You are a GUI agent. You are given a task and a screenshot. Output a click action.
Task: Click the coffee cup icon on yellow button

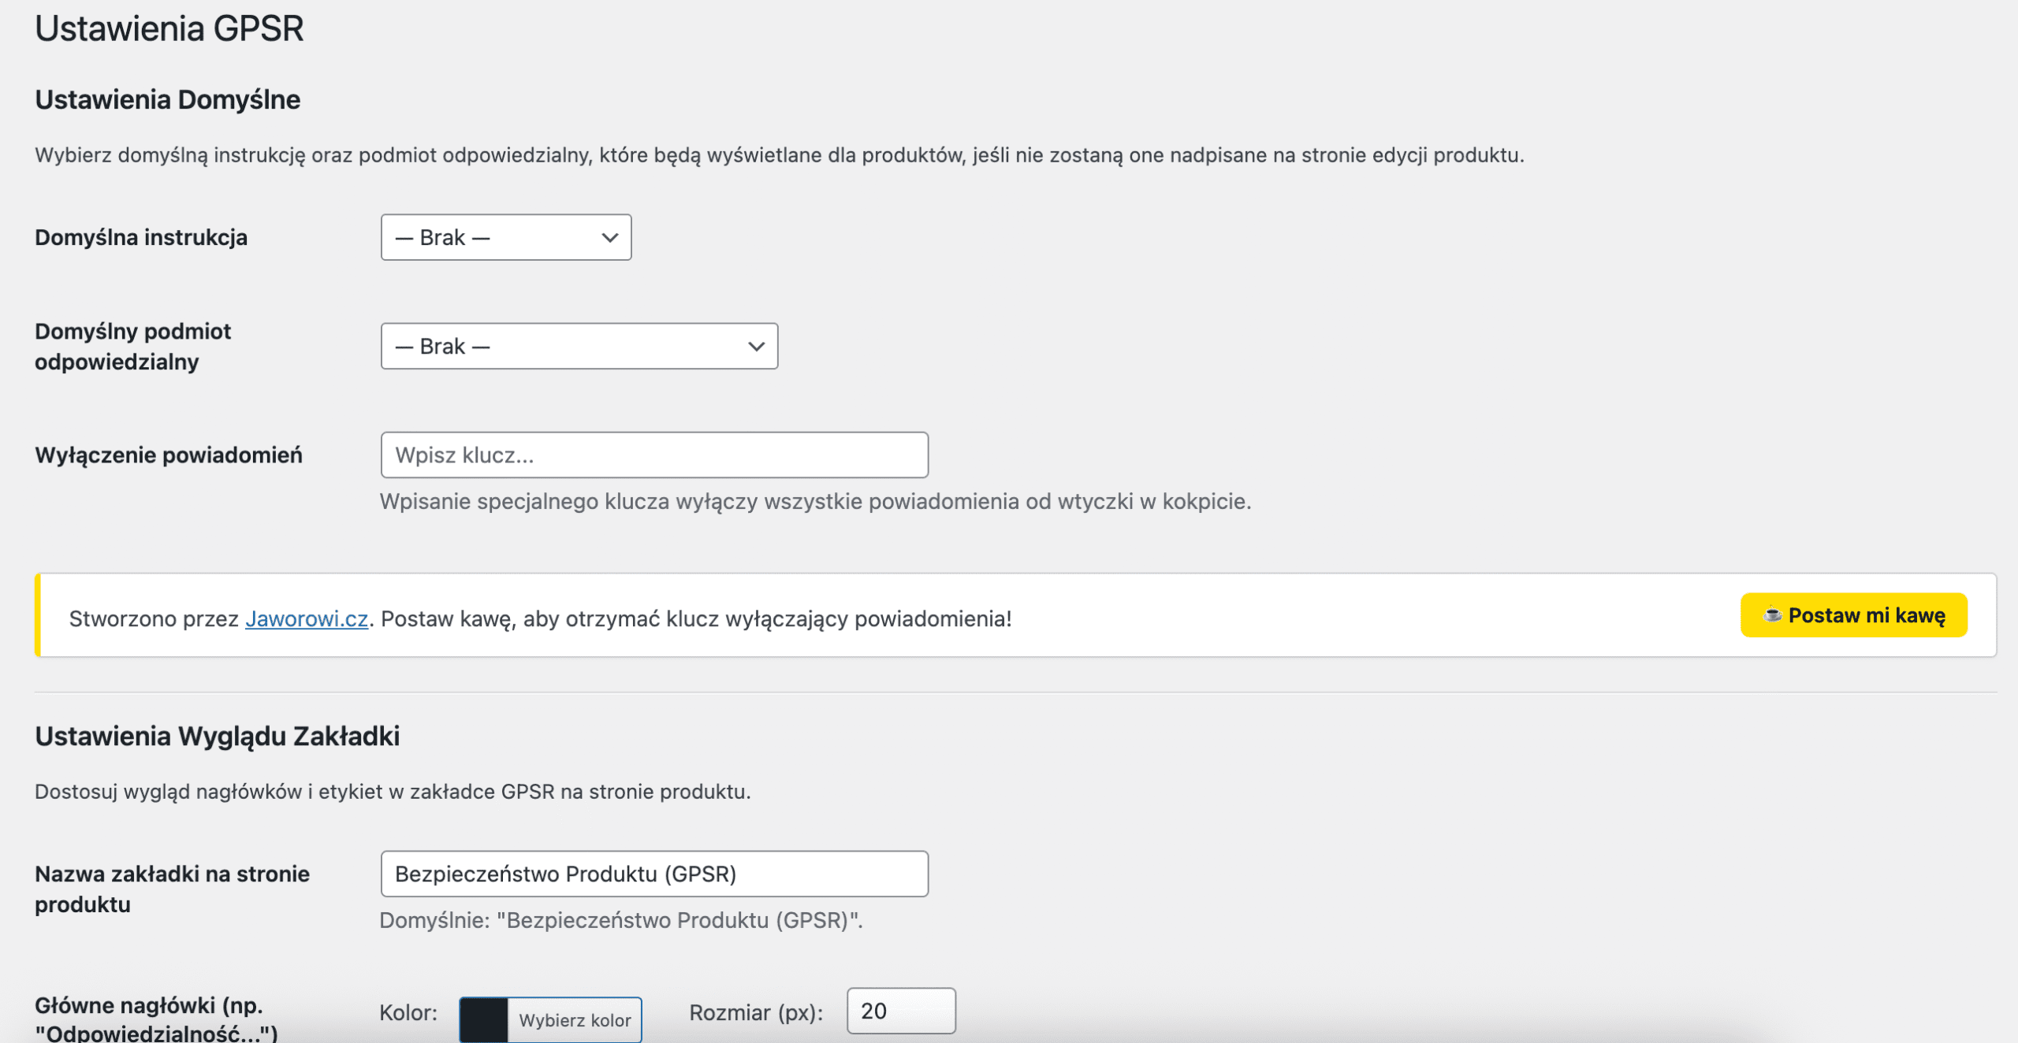pos(1772,614)
